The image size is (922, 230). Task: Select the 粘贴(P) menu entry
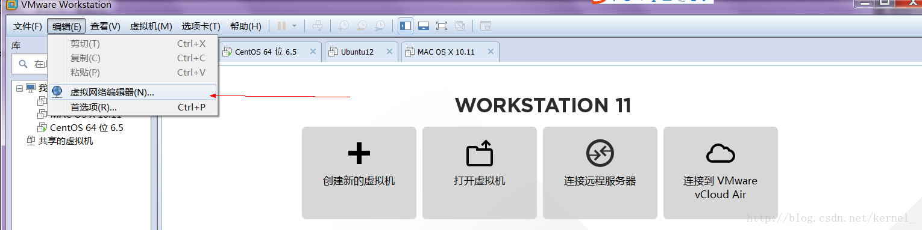[x=133, y=73]
